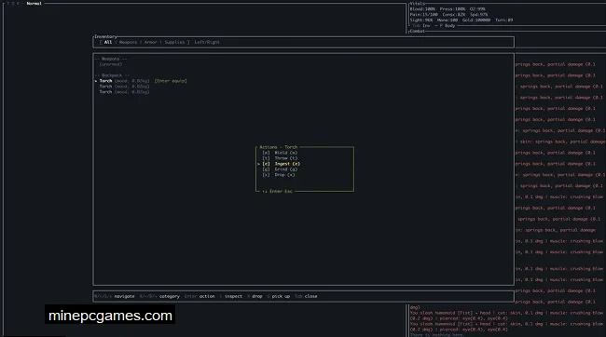Click the Weapons section header in list
This screenshot has height=337, width=606.
(111, 59)
